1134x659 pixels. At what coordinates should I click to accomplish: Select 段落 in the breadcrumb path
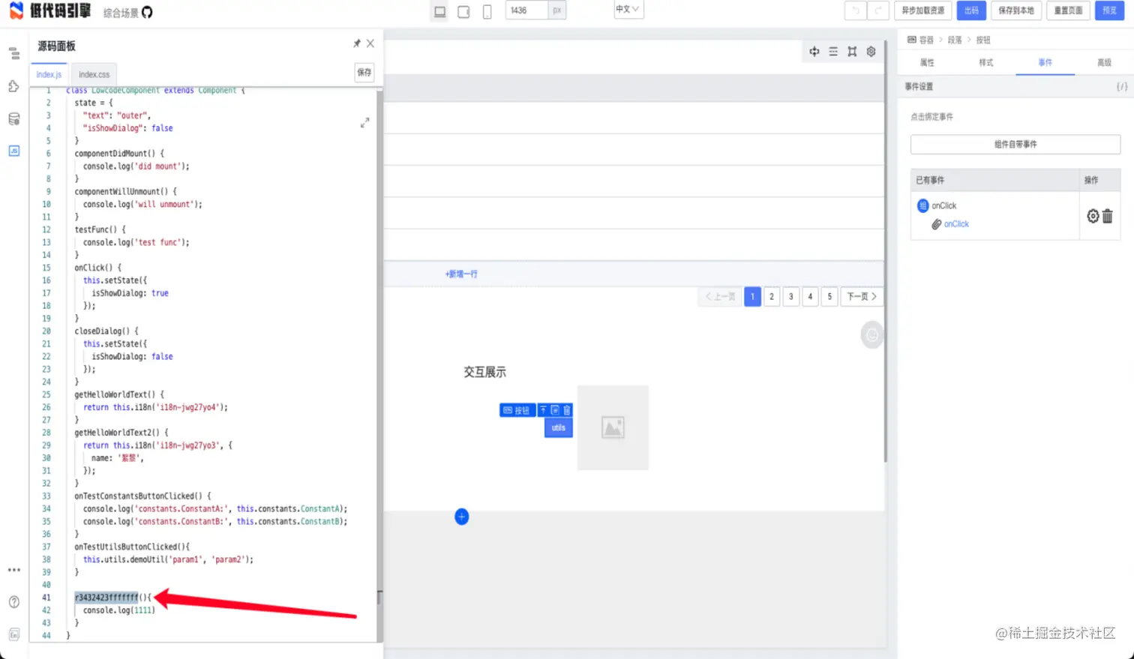955,40
